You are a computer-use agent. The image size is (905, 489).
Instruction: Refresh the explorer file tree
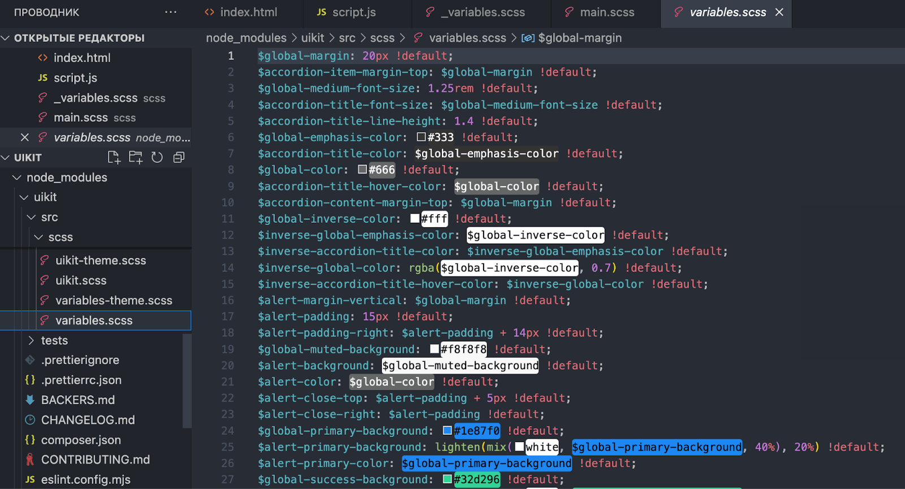point(157,158)
